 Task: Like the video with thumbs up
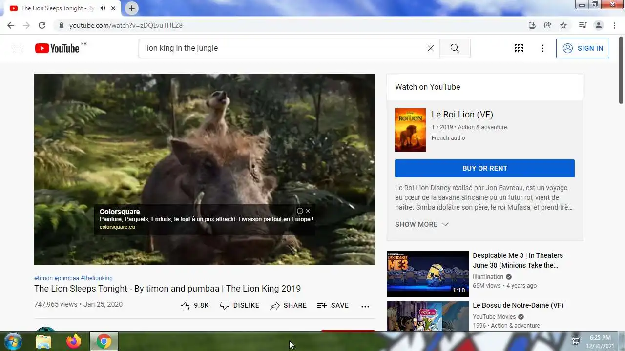click(x=194, y=306)
